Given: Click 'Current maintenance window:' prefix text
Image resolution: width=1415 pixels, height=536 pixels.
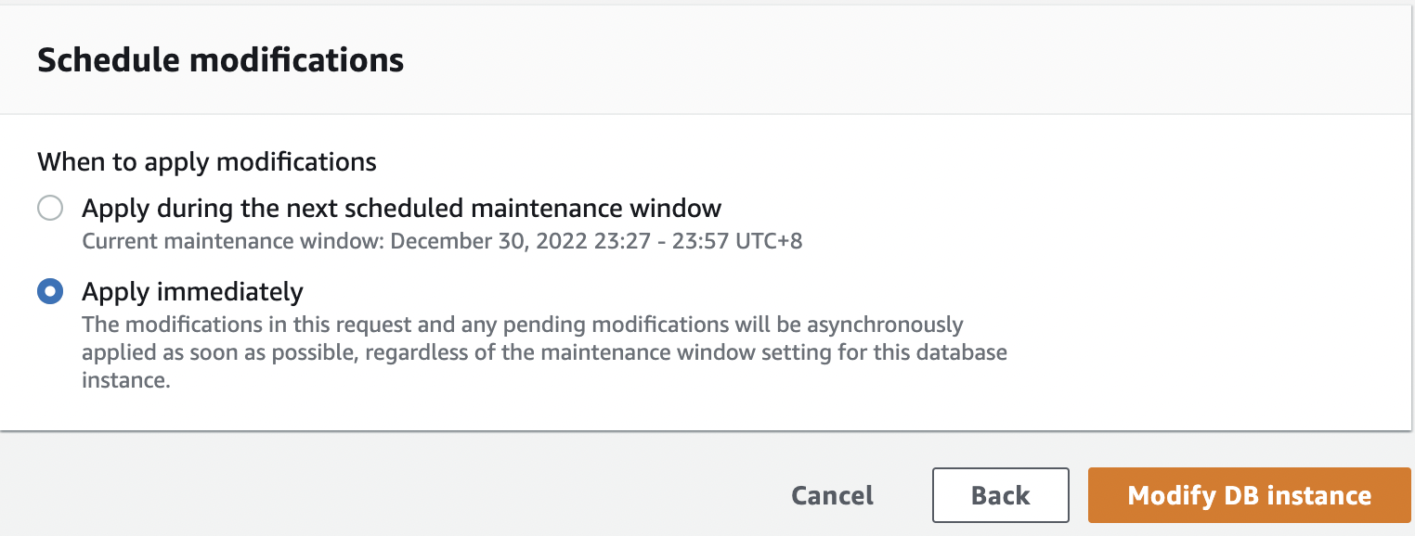Looking at the screenshot, I should coord(233,242).
